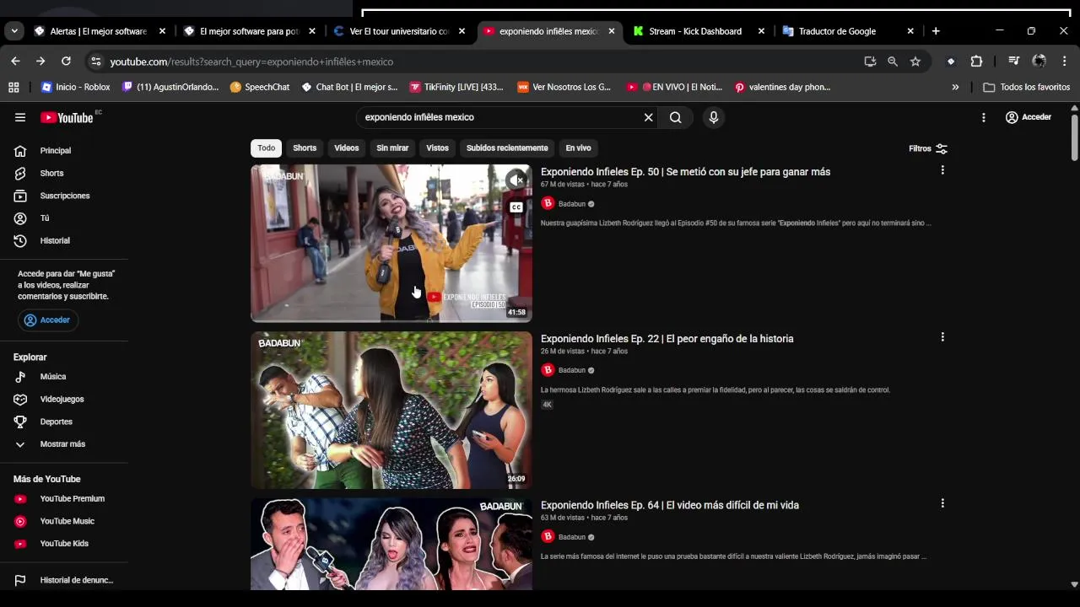The width and height of the screenshot is (1080, 607).
Task: Open options for Ep. 22 video
Action: (x=942, y=337)
